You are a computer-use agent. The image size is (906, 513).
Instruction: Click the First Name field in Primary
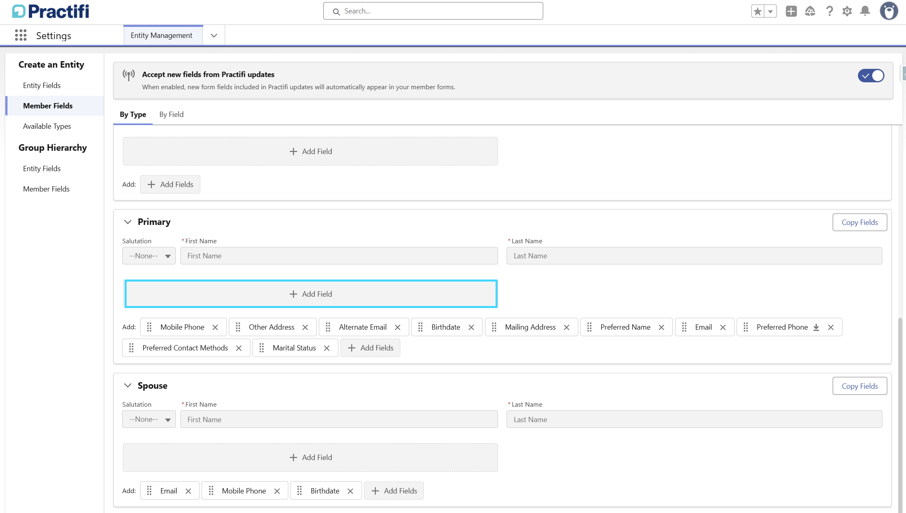click(339, 256)
